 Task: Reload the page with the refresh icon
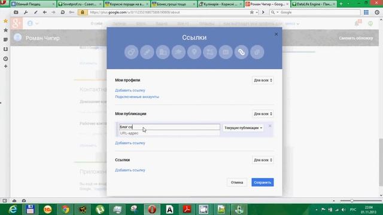pyautogui.click(x=62, y=12)
